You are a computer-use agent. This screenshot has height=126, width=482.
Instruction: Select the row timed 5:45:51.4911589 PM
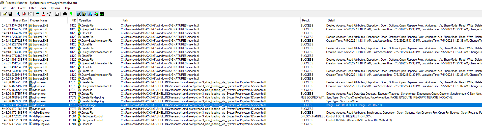(x=241, y=60)
